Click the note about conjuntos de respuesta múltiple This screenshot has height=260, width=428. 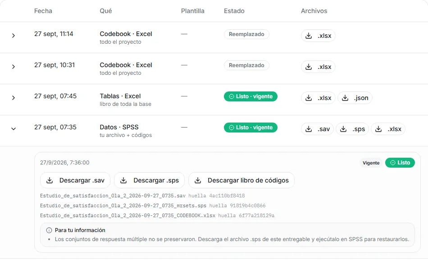232,239
